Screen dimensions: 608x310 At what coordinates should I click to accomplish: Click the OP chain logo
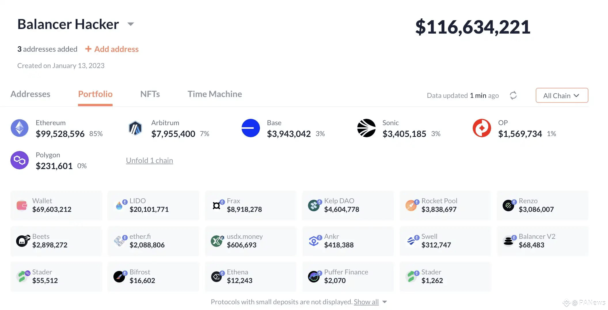click(x=482, y=128)
